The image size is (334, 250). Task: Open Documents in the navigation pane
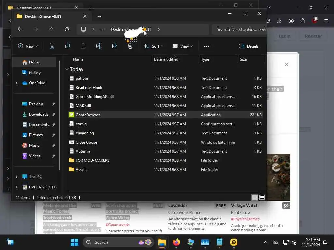39,125
